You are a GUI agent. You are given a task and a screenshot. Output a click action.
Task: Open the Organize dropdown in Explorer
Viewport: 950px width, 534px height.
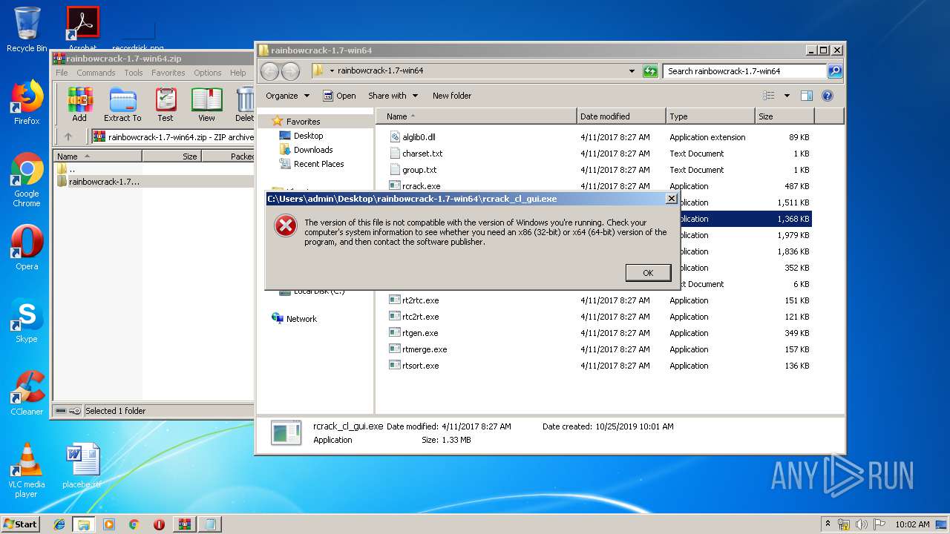pos(287,96)
